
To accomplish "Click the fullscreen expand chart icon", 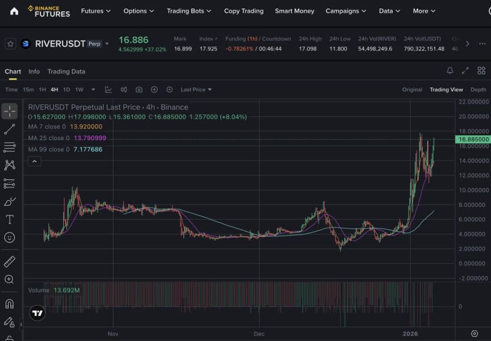I will coord(465,71).
